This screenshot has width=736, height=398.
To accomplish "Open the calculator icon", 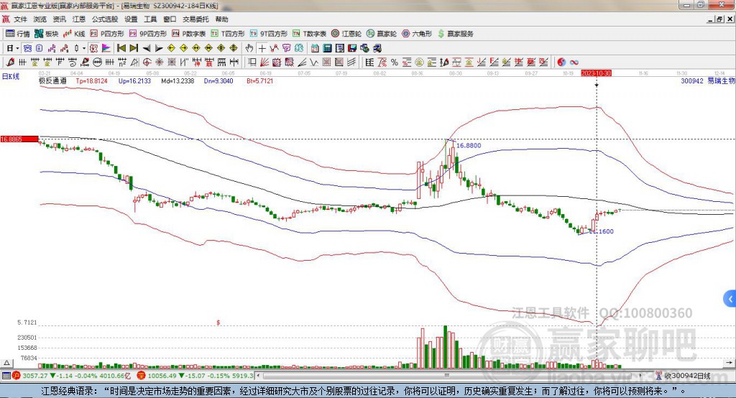I will (x=327, y=48).
